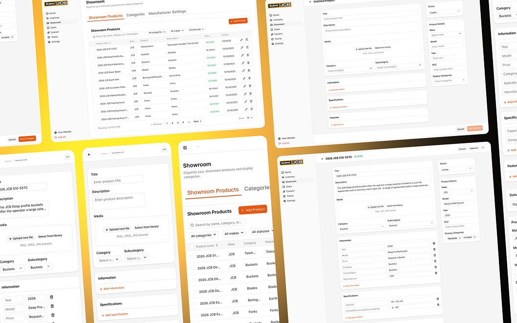This screenshot has width=517, height=323.
Task: Open the three-dot menu of the mobile new-product form
Action: pos(164,149)
